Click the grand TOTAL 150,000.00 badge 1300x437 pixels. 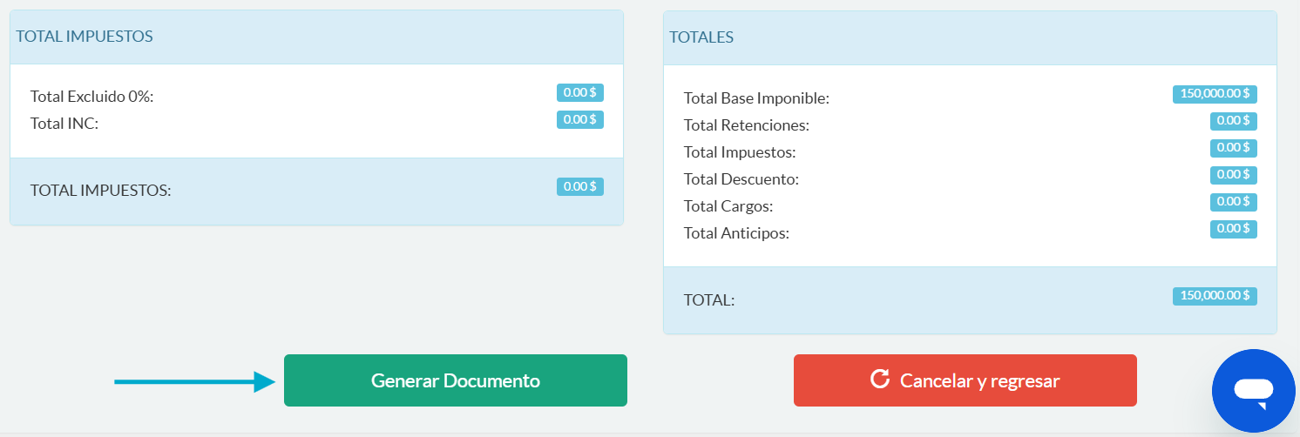[1215, 296]
